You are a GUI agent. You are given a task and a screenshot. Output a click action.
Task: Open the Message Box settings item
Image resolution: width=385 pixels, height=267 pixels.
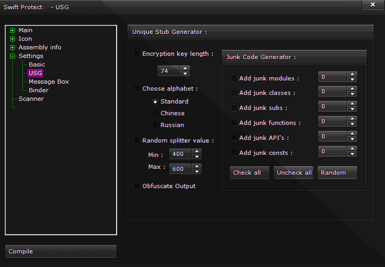(x=49, y=81)
